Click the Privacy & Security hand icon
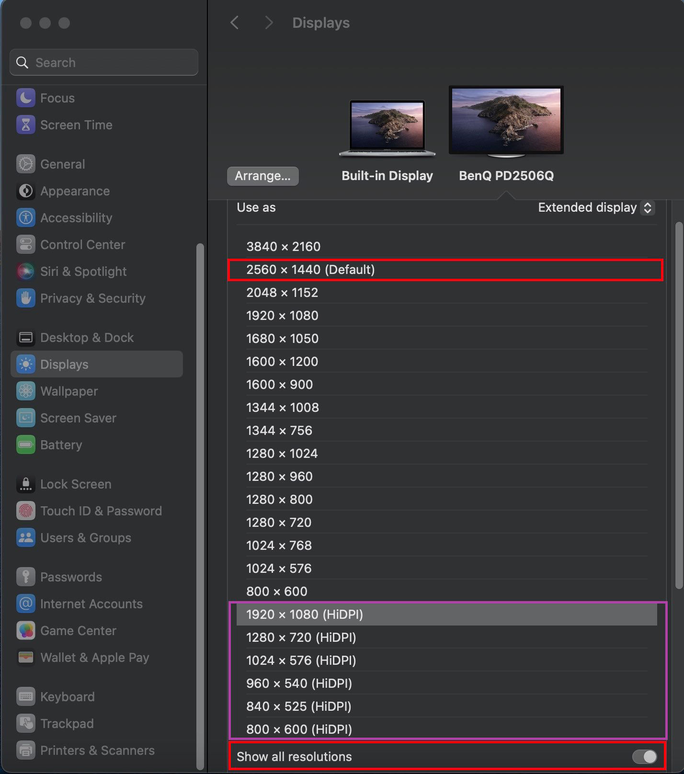Screen dimensions: 684x774 point(26,298)
